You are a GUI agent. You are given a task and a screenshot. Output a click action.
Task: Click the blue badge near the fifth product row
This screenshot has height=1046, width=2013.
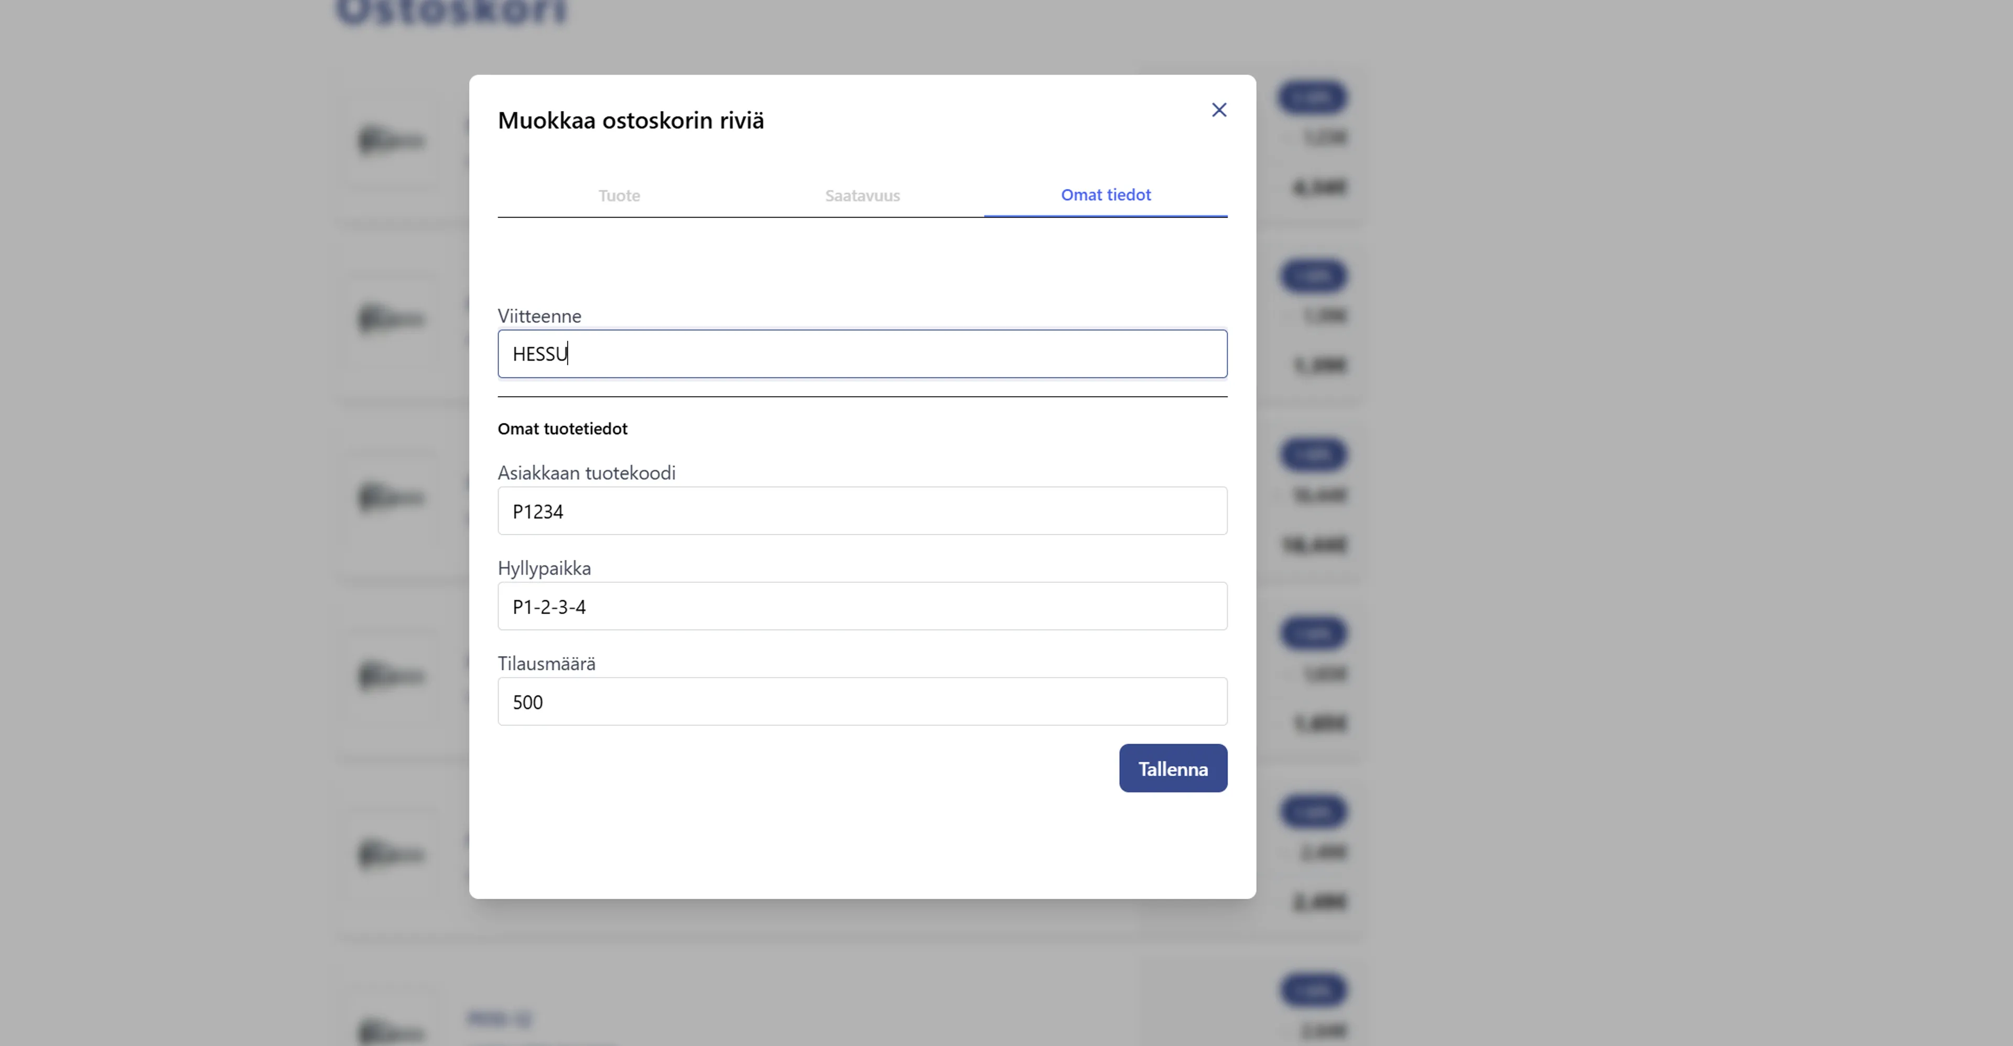[1313, 812]
